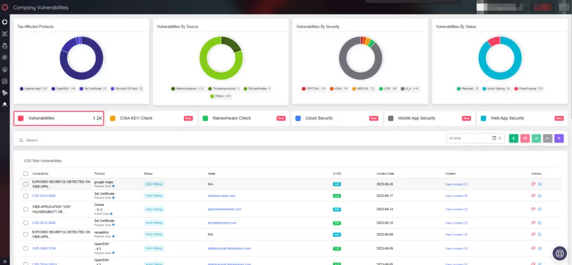The image size is (572, 265).
Task: Click the CVSS column header
Action: point(337,174)
